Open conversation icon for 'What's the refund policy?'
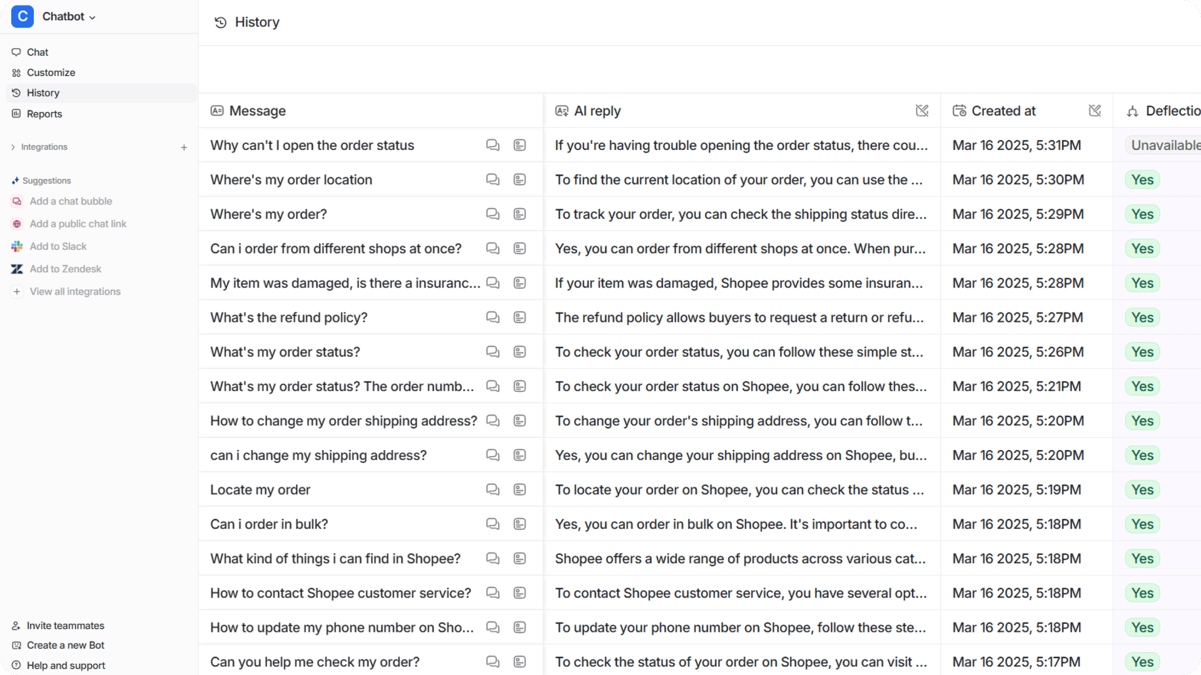The width and height of the screenshot is (1201, 675). tap(493, 317)
